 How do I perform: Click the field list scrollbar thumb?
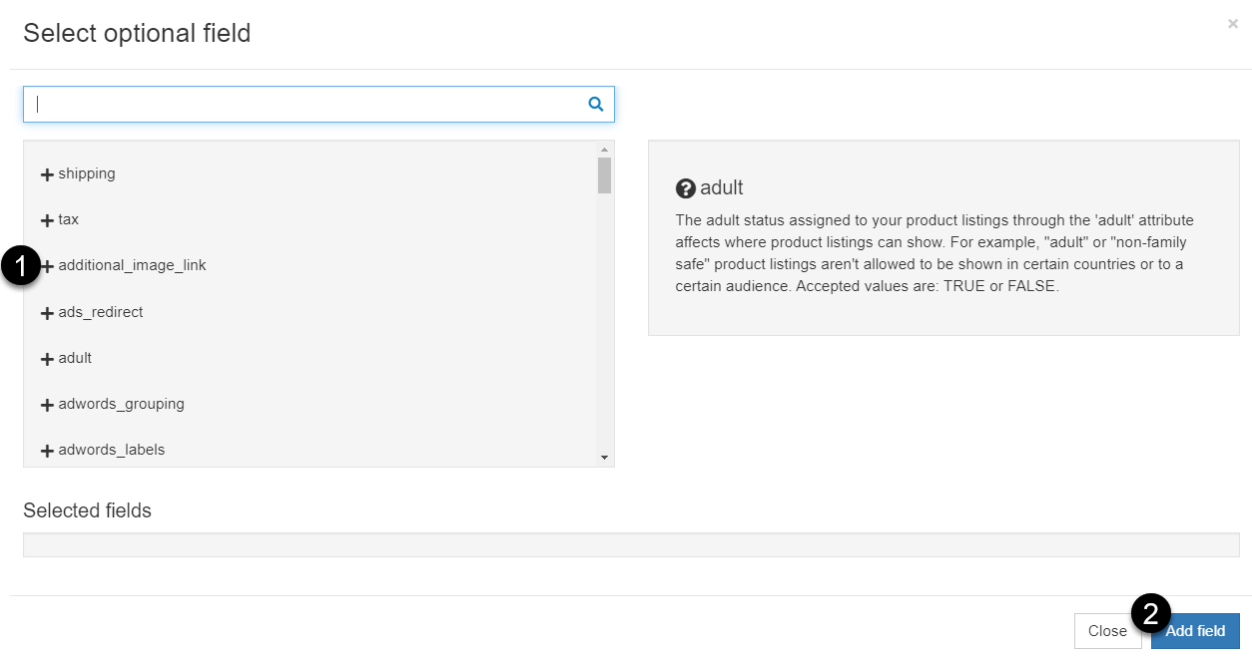click(604, 174)
